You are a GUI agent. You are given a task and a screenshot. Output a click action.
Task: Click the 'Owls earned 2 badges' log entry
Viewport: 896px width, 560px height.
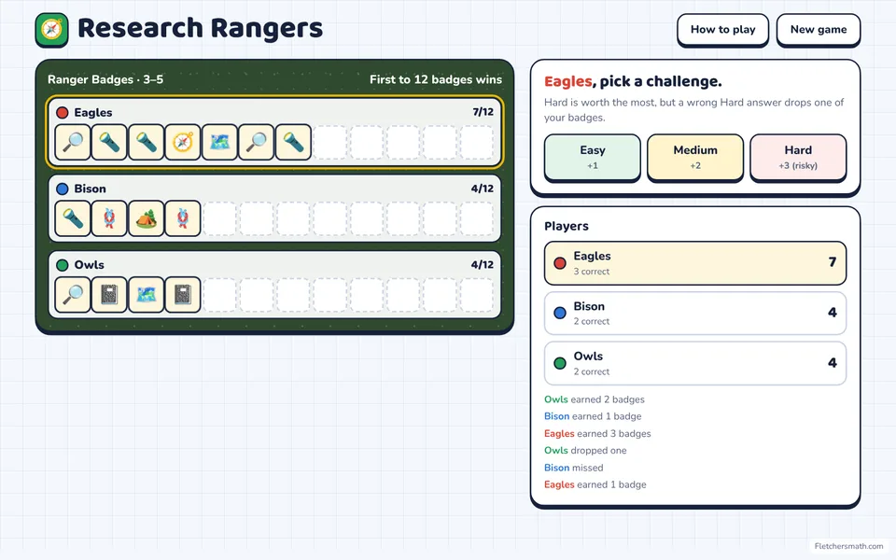(595, 399)
